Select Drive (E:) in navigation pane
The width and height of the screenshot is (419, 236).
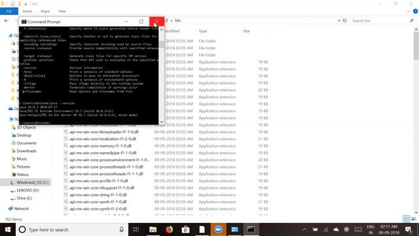[24, 198]
